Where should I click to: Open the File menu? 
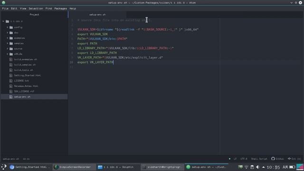click(5, 9)
